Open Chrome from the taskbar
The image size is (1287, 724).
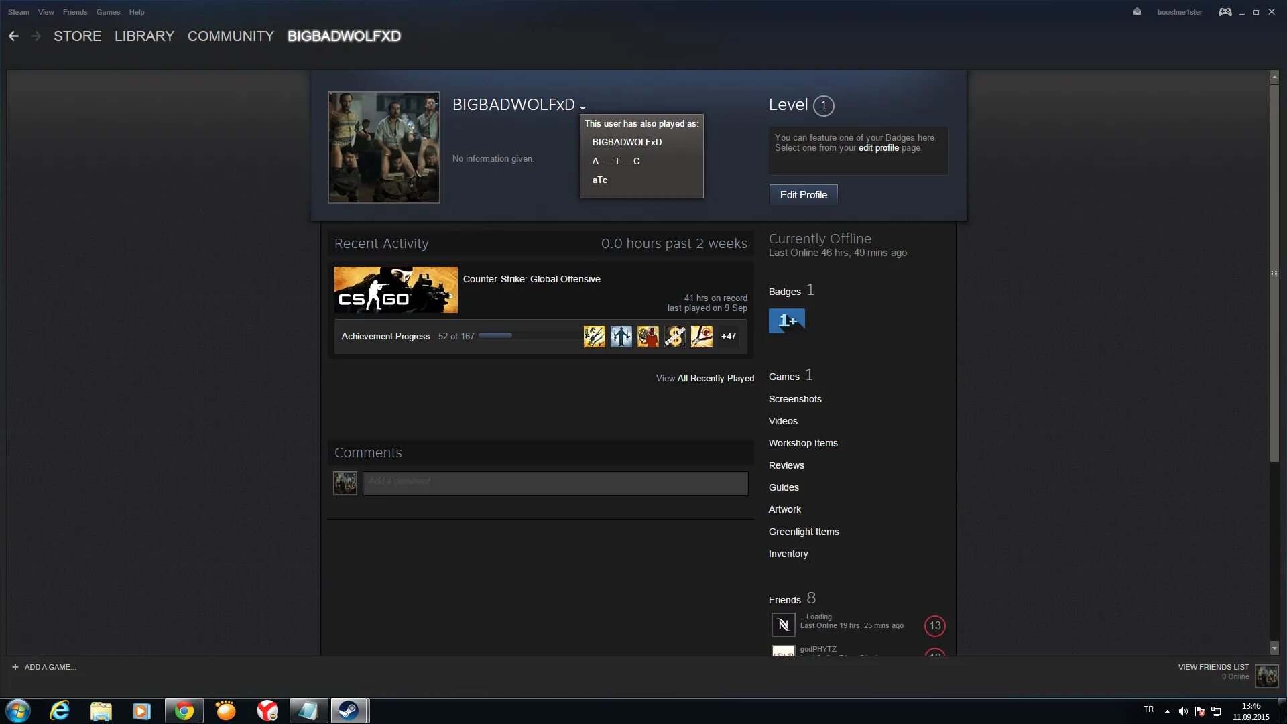(184, 711)
